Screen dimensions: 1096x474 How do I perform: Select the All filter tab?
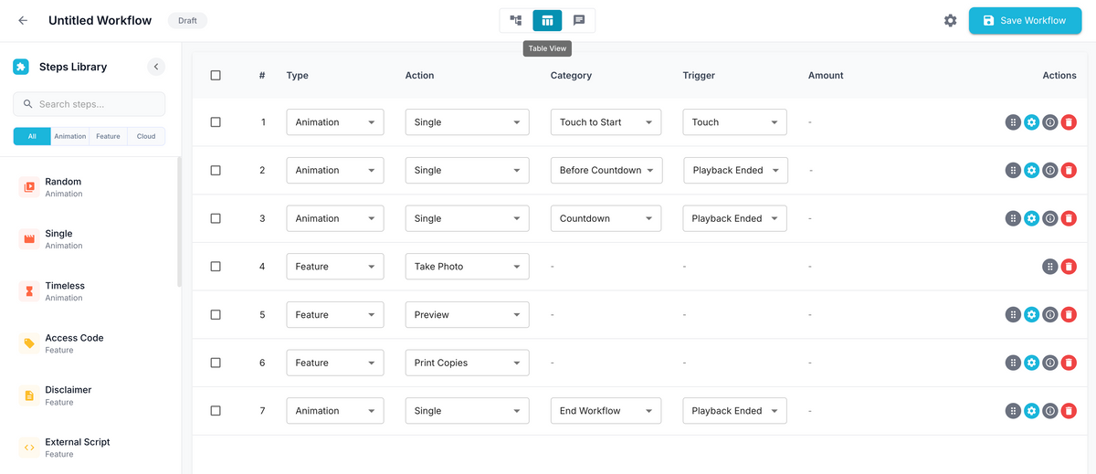tap(32, 136)
